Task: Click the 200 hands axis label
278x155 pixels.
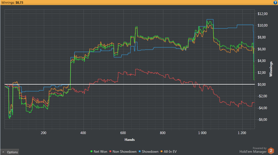Action: (x=43, y=133)
